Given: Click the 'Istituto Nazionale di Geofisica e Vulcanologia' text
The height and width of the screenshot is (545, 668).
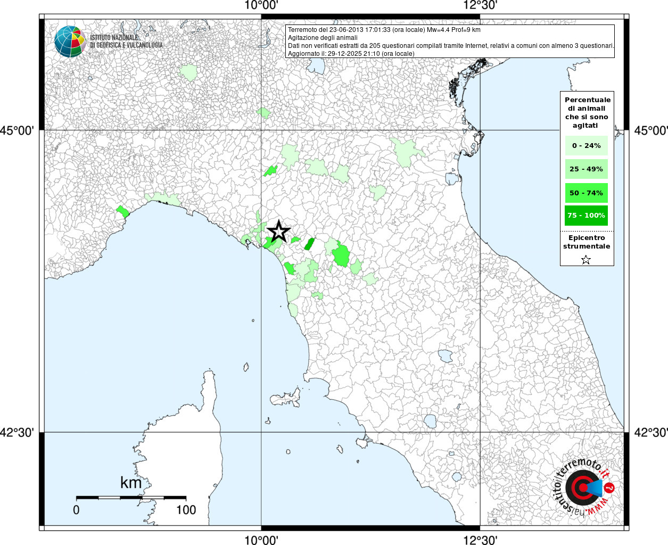Looking at the screenshot, I should (x=126, y=42).
